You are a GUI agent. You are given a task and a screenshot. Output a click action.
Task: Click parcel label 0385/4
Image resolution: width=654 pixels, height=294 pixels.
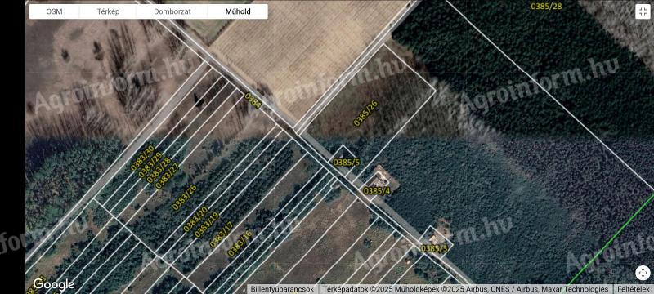(377, 191)
